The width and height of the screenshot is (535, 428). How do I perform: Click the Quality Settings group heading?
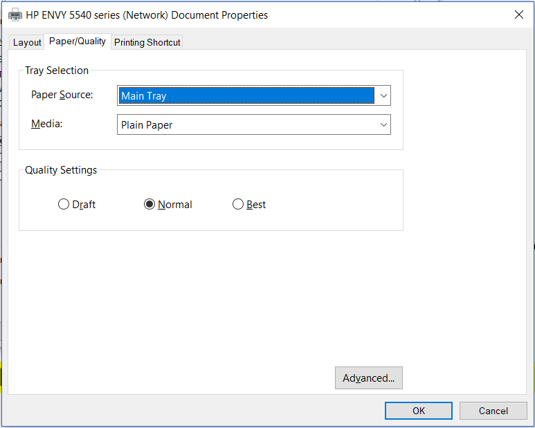click(61, 170)
